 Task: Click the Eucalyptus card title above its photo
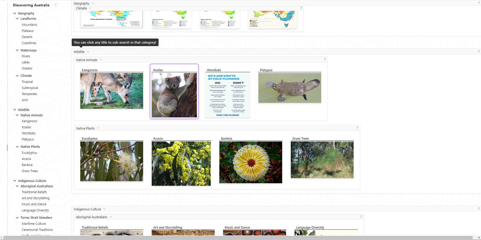(90, 138)
